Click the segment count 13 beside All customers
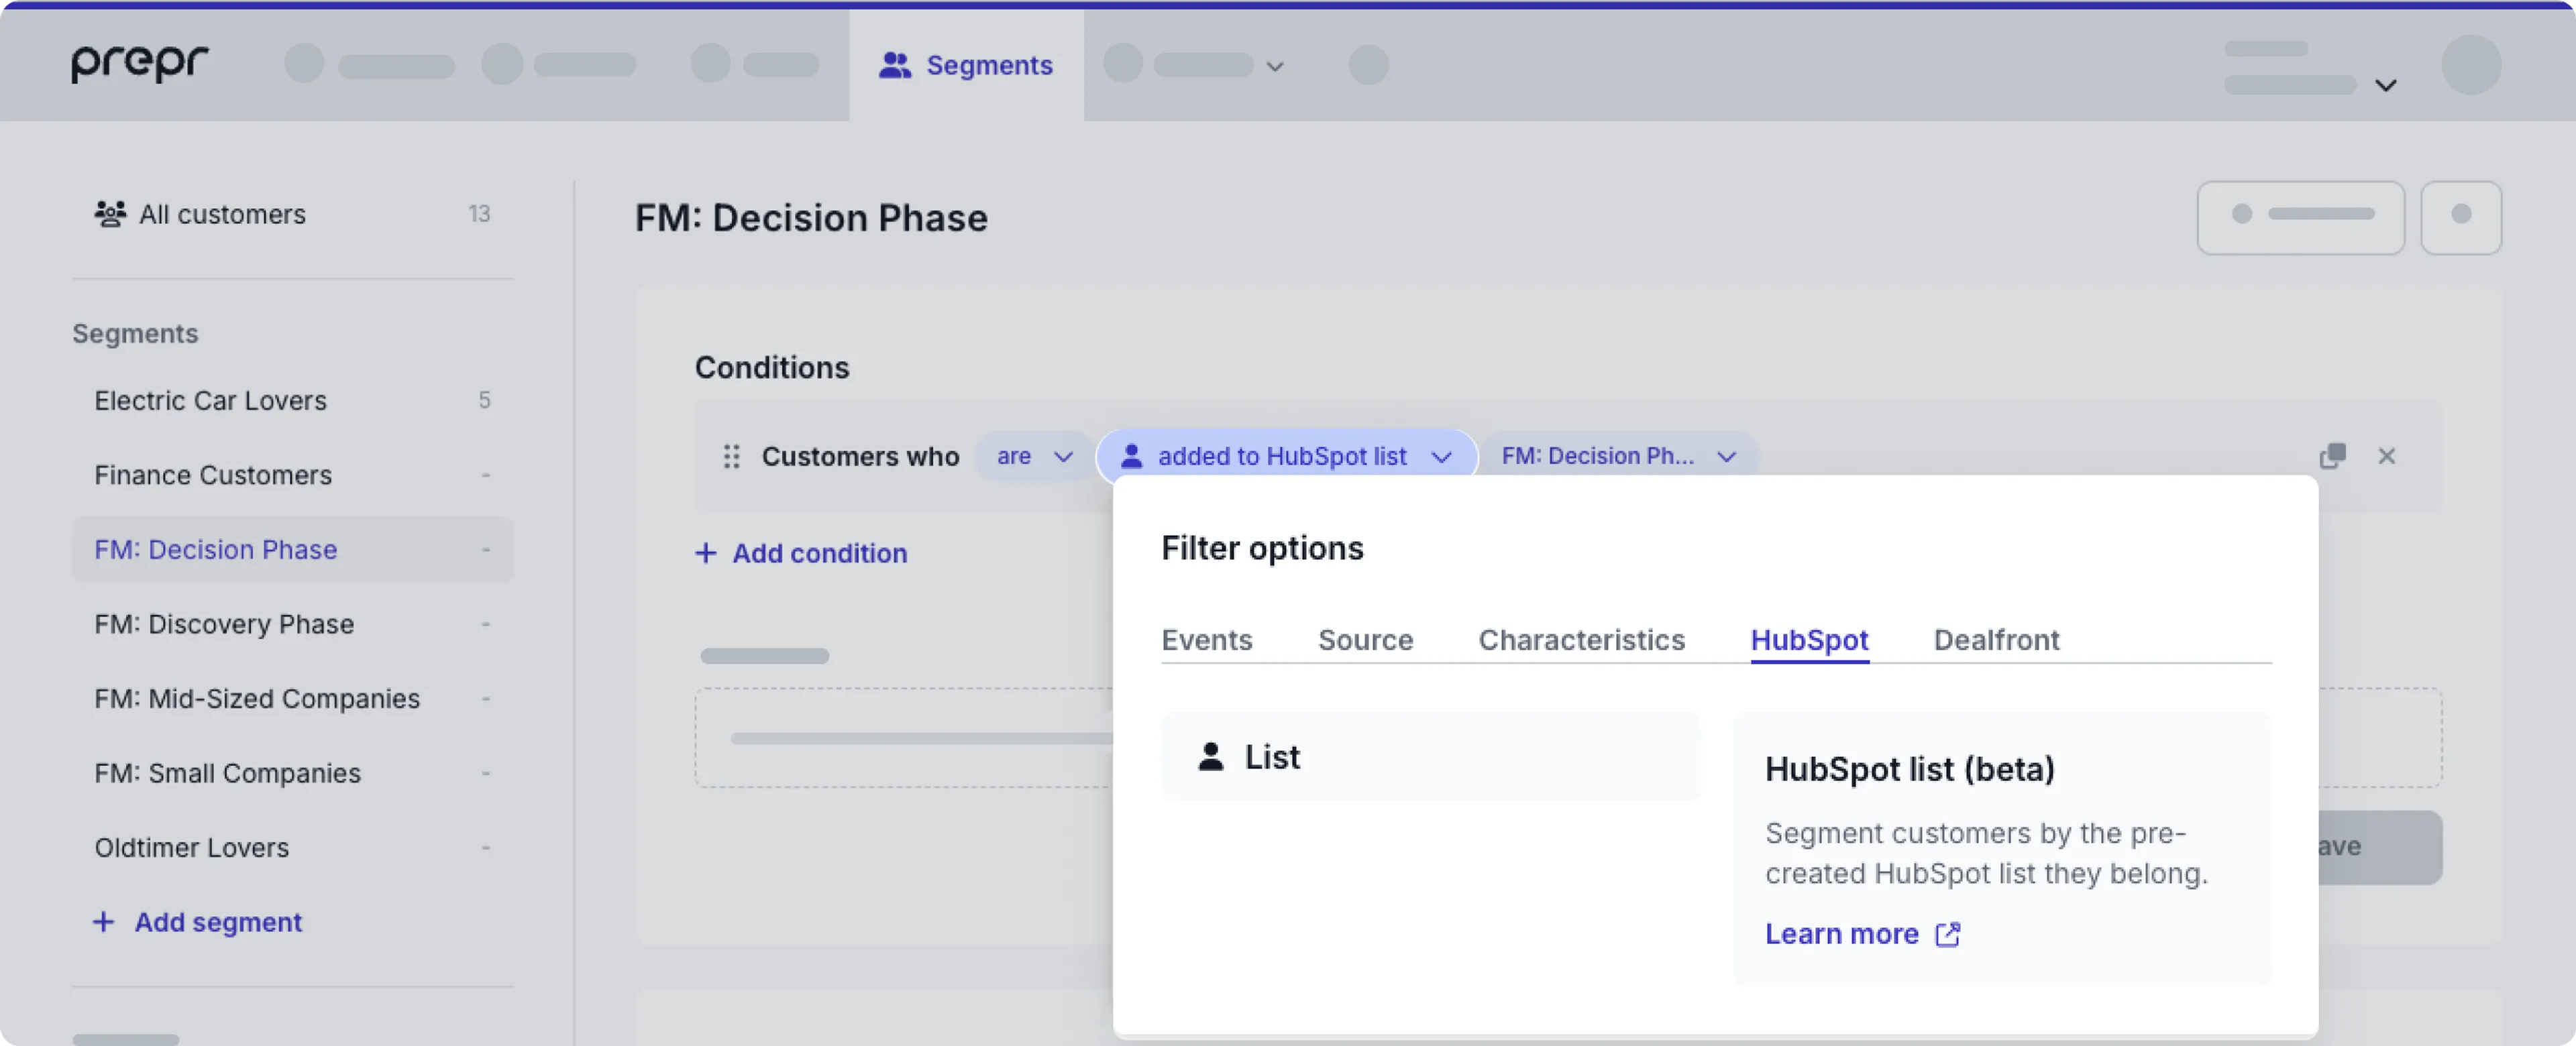The height and width of the screenshot is (1046, 2576). coord(479,214)
